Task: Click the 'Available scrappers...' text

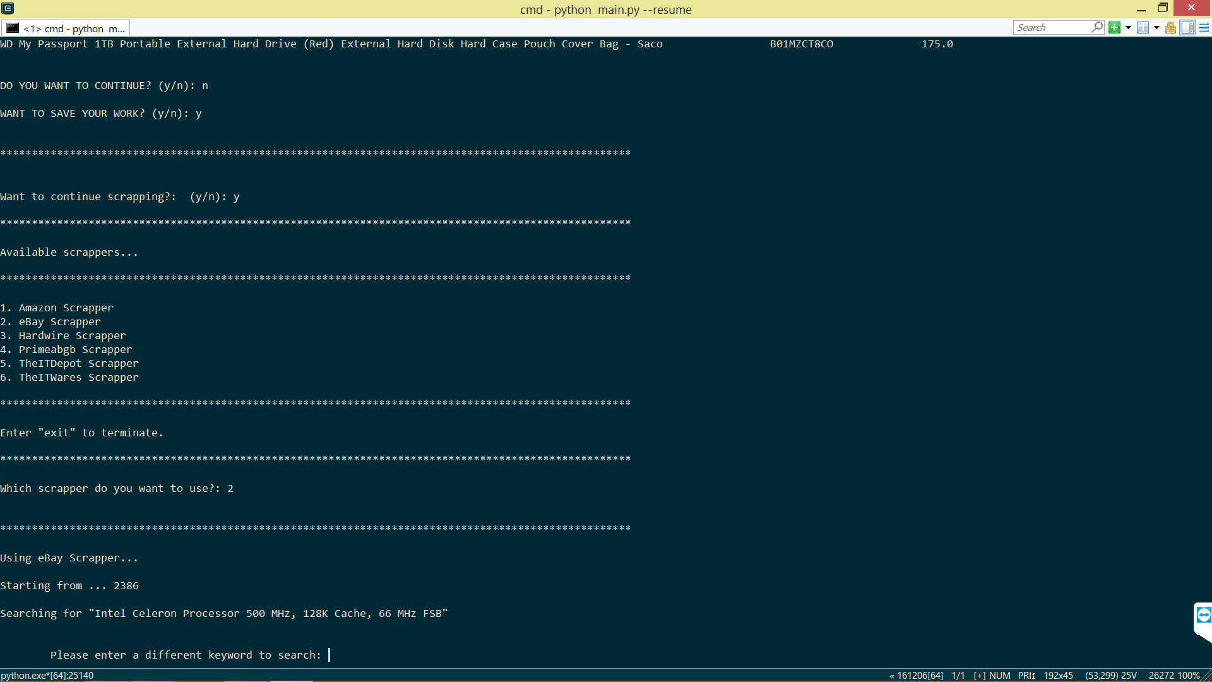Action: pos(69,252)
